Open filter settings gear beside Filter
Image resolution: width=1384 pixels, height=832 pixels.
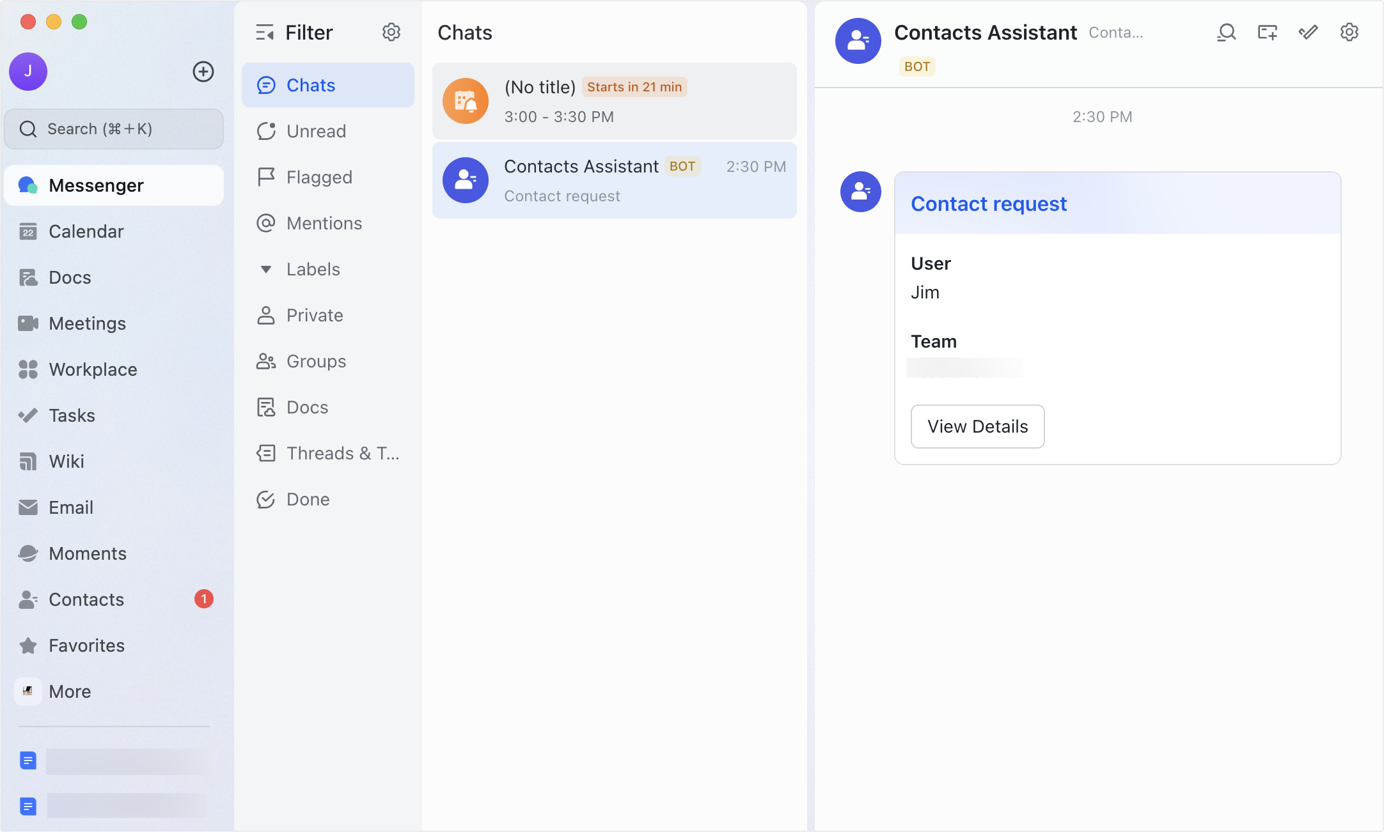point(391,32)
